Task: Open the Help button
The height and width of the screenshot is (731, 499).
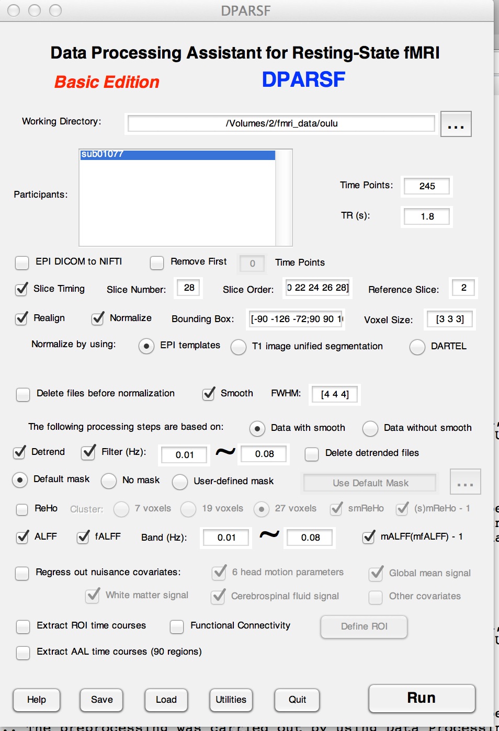Action: [x=37, y=700]
